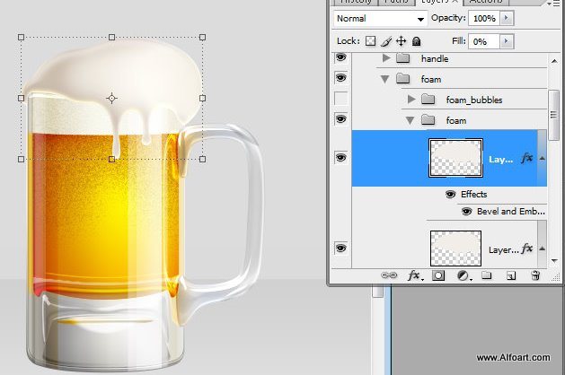The height and width of the screenshot is (375, 565).
Task: Show the foam_bubbles group visibility
Action: pos(340,99)
